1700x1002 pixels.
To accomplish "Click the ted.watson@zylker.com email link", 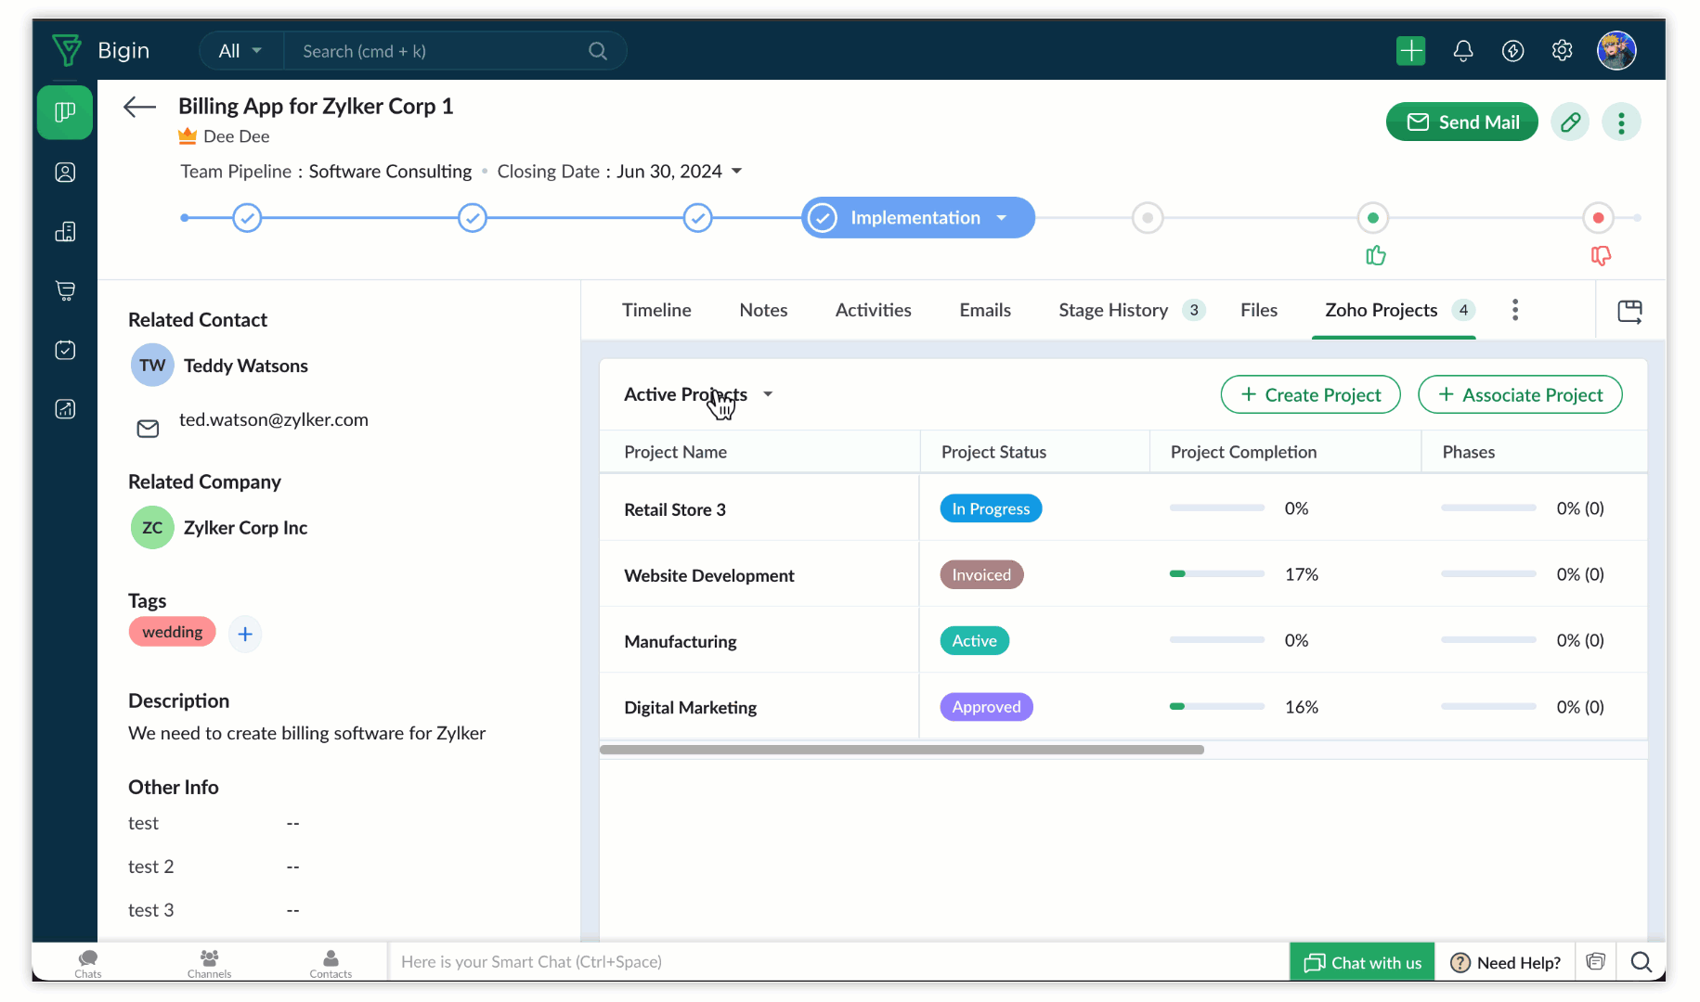I will (273, 419).
